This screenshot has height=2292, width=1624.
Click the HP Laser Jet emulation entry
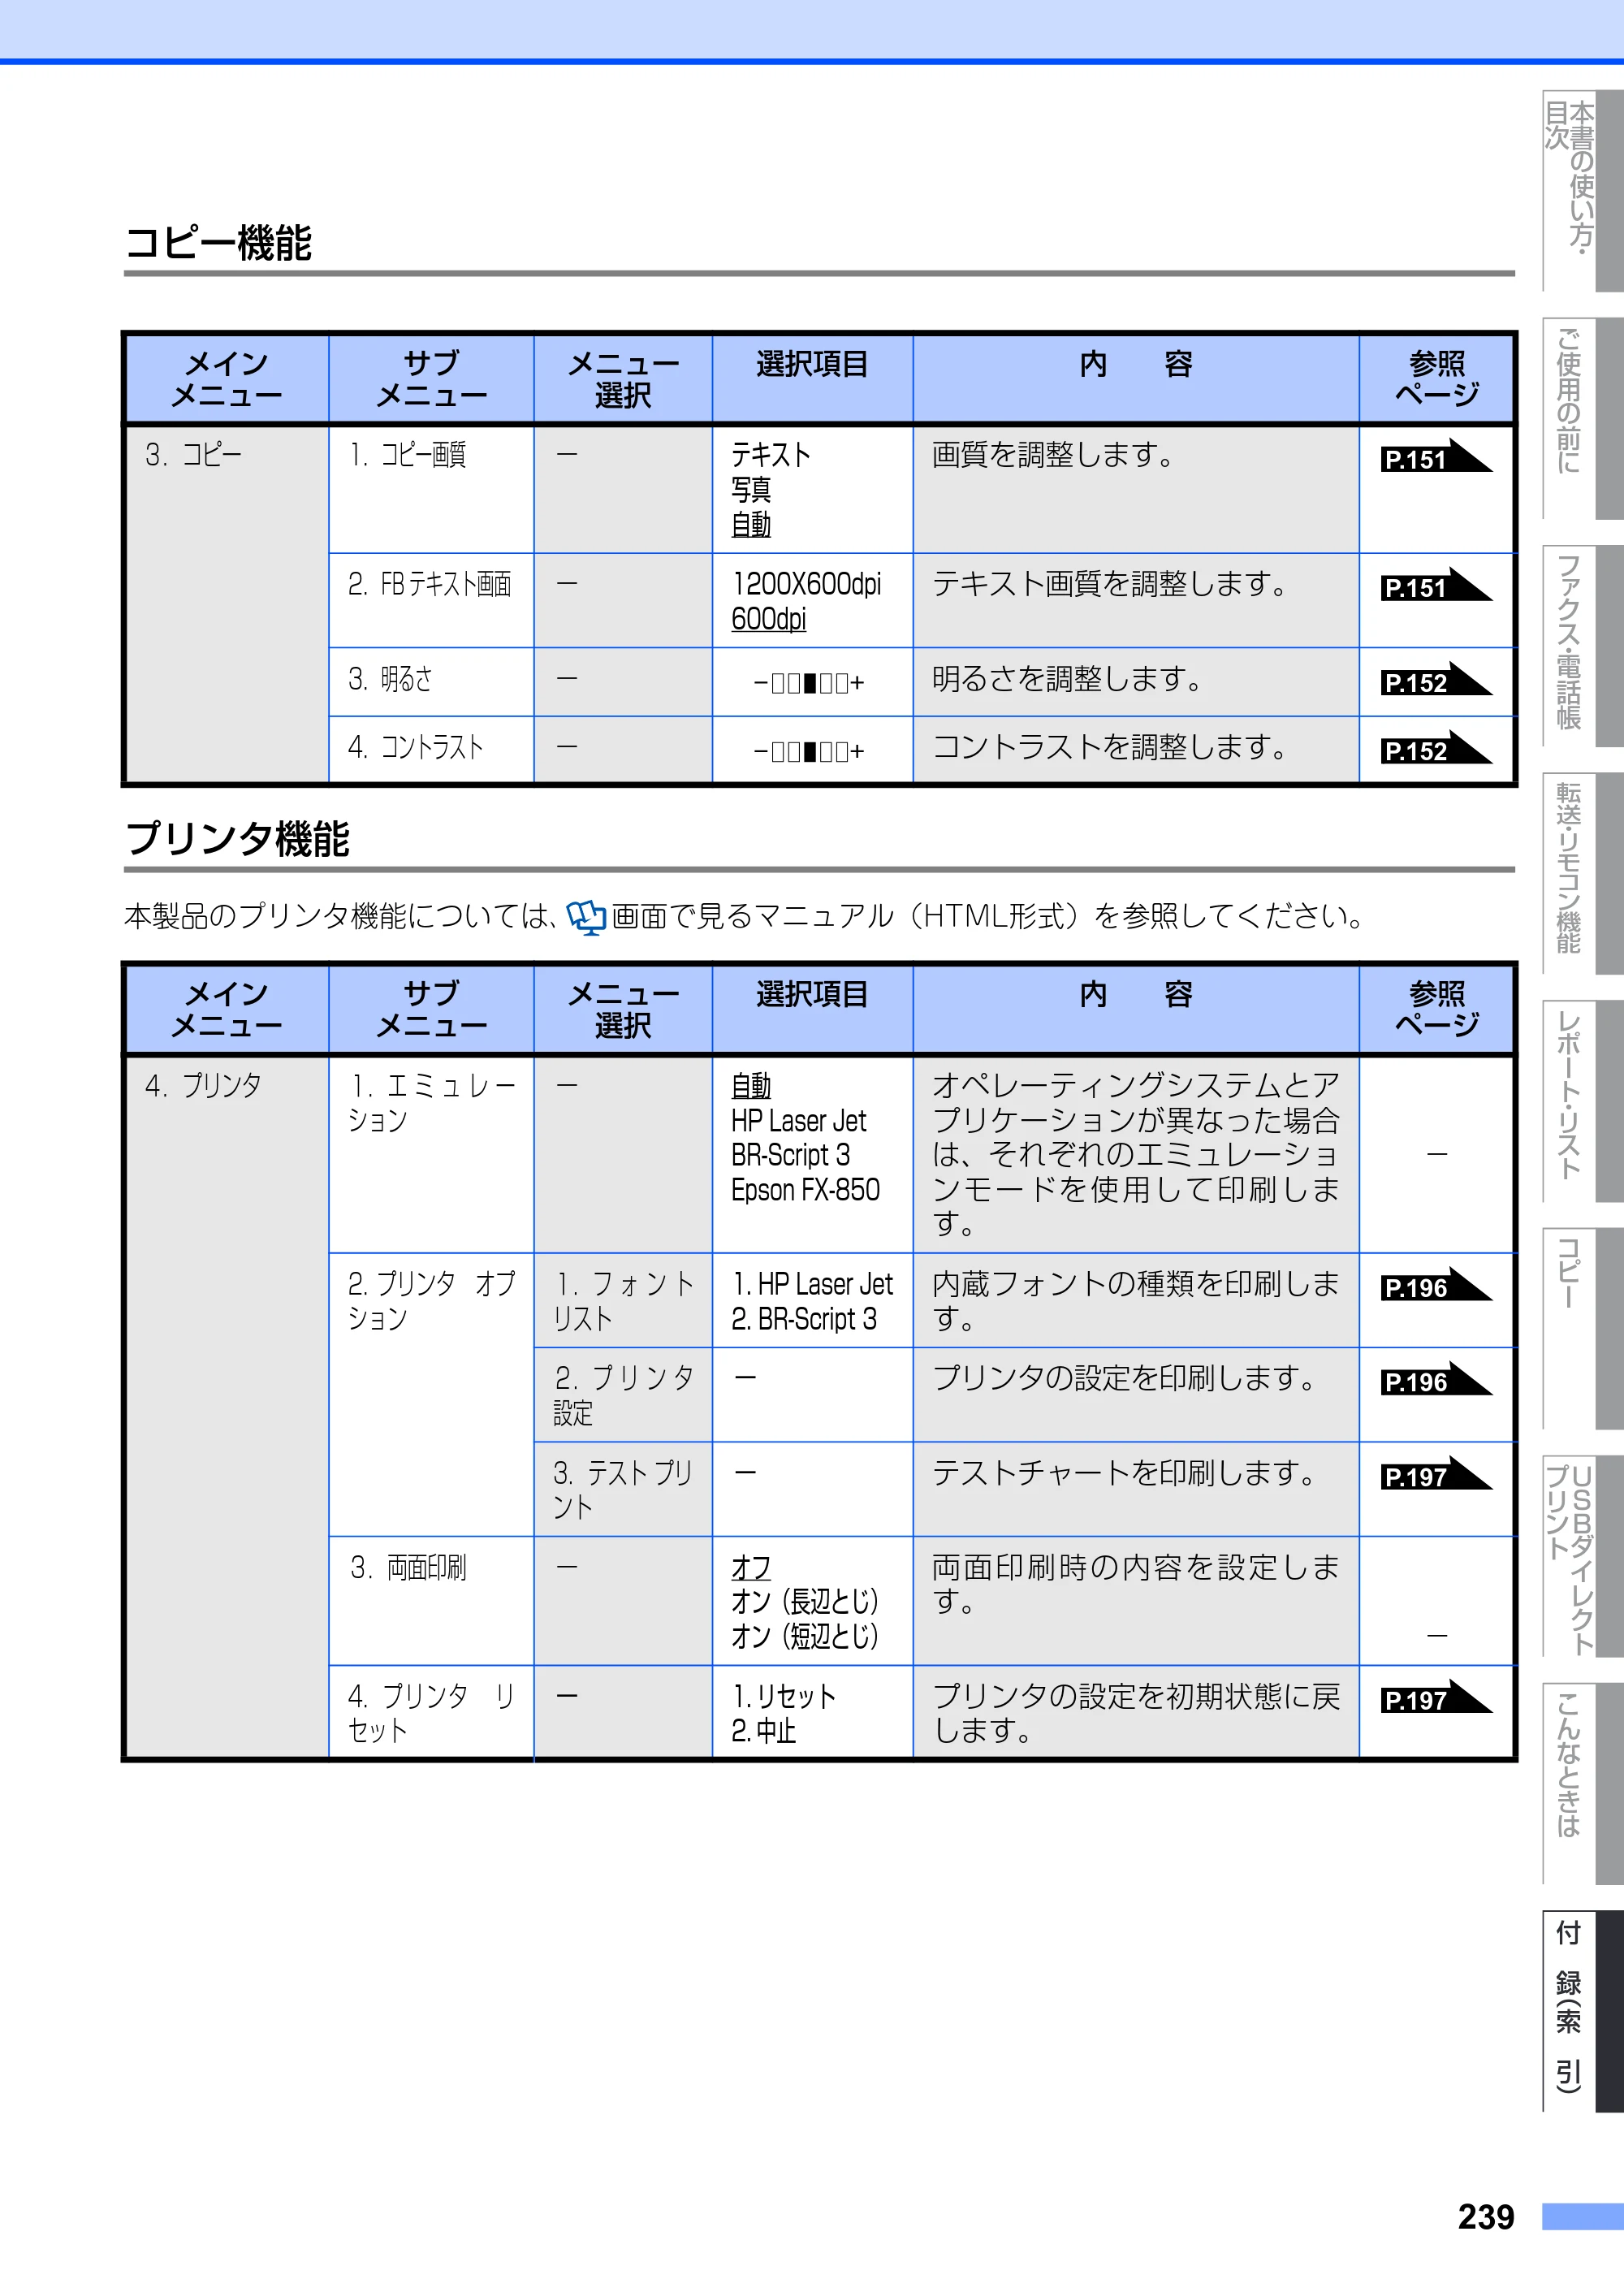coord(798,1120)
